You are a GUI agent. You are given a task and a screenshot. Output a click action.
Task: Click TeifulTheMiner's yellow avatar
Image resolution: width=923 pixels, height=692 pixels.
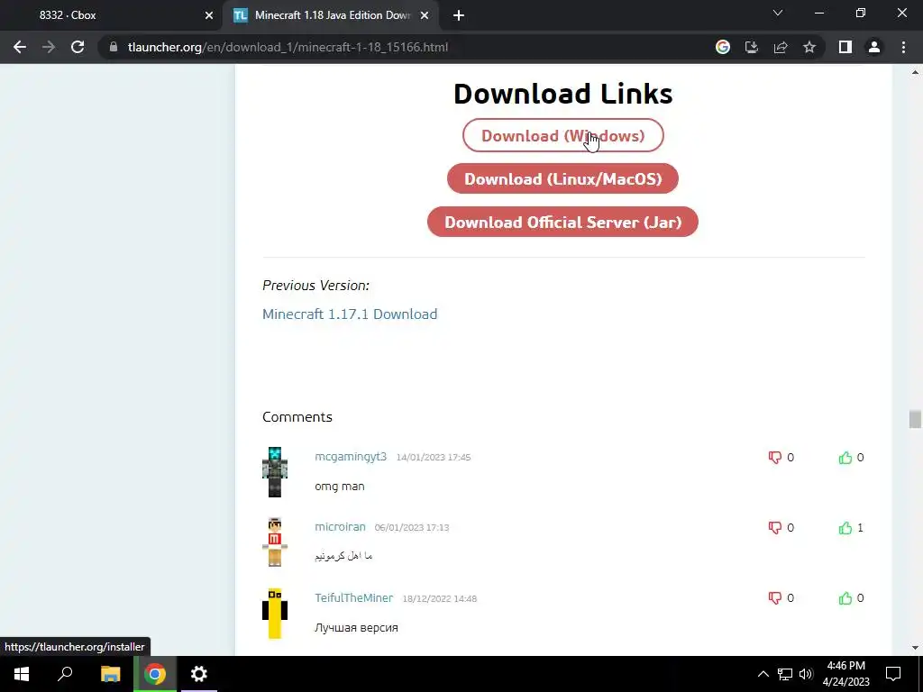(x=275, y=613)
